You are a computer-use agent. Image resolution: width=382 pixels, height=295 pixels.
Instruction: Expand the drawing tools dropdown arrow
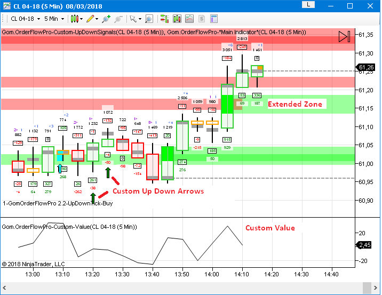point(97,19)
